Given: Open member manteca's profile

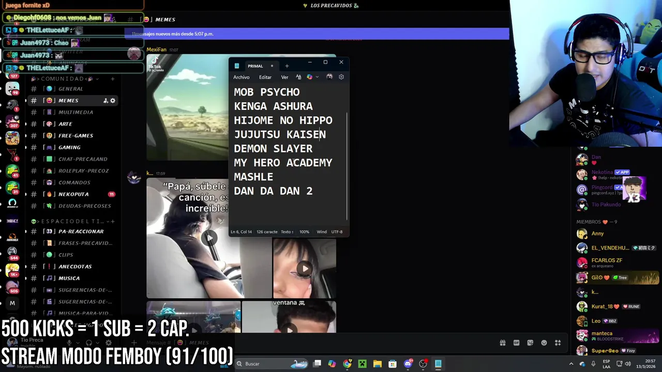Looking at the screenshot, I should (x=617, y=336).
